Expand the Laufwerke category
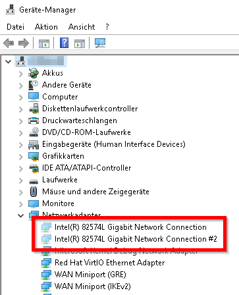The image size is (239, 295). (x=20, y=180)
